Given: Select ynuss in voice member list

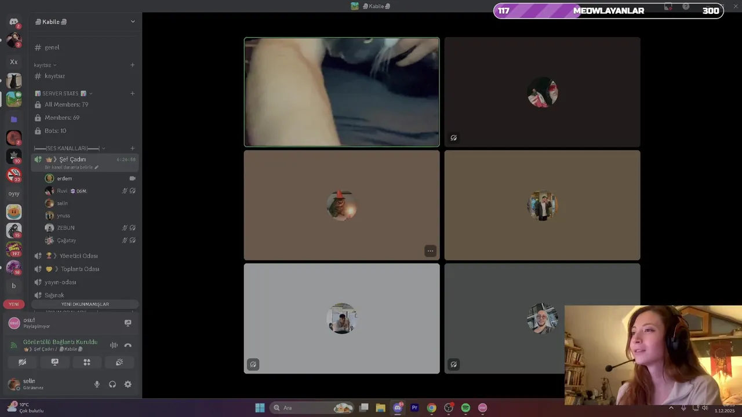Looking at the screenshot, I should 90,215.
